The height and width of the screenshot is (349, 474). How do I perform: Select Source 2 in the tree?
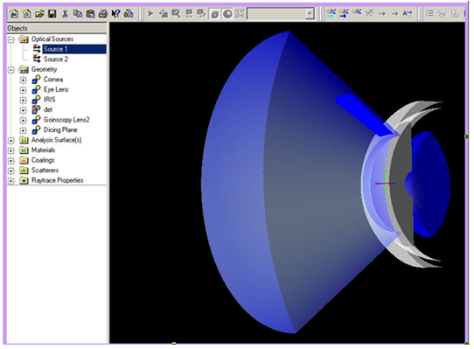tap(56, 59)
